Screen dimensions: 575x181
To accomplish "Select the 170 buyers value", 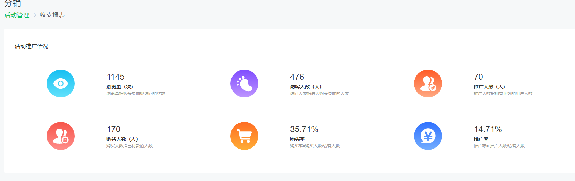I will pos(113,129).
